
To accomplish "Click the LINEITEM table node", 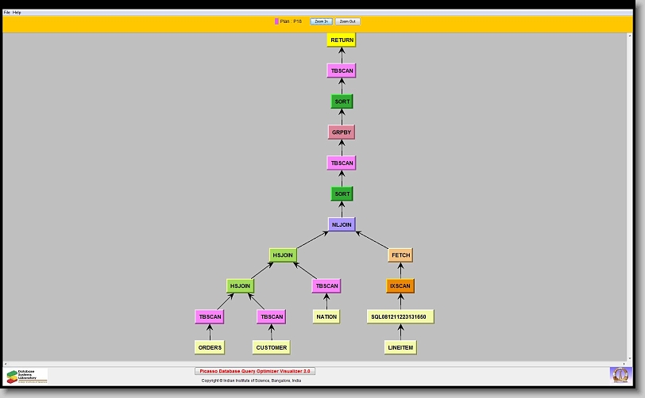I will (x=400, y=347).
